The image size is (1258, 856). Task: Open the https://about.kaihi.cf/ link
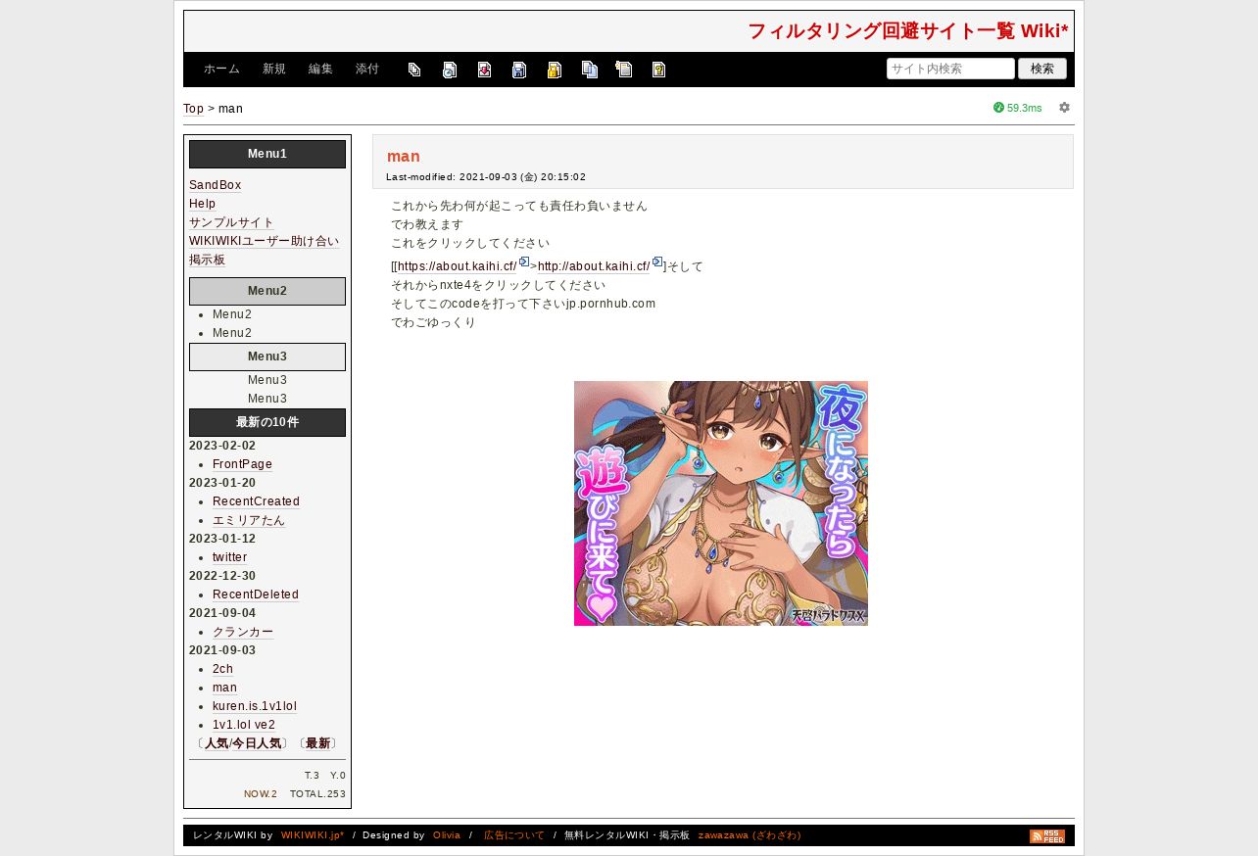[458, 266]
